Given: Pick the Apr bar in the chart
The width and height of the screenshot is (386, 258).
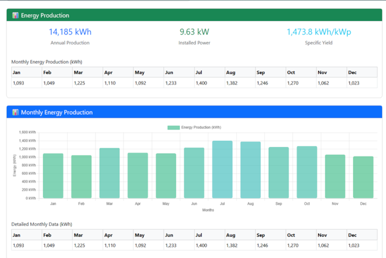Looking at the screenshot, I should 138,175.
